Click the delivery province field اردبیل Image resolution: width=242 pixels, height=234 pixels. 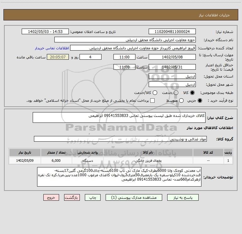click(172, 76)
